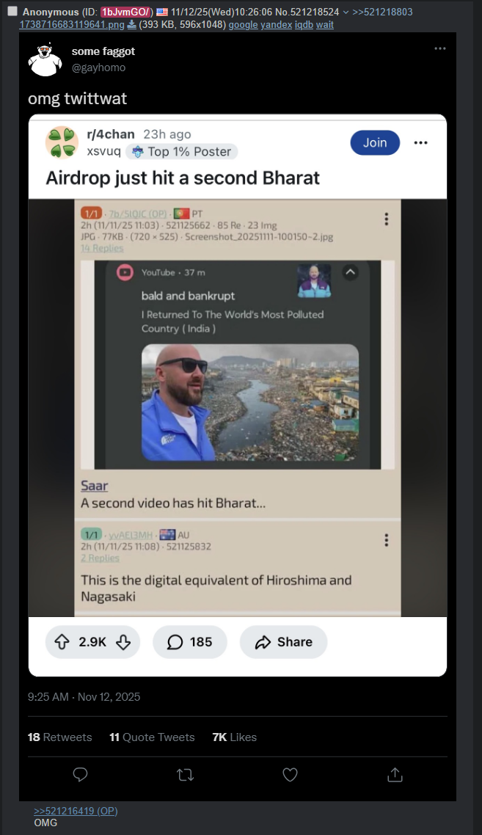Screen dimensions: 482x835
Task: Search the image with yandex
Action: click(276, 24)
